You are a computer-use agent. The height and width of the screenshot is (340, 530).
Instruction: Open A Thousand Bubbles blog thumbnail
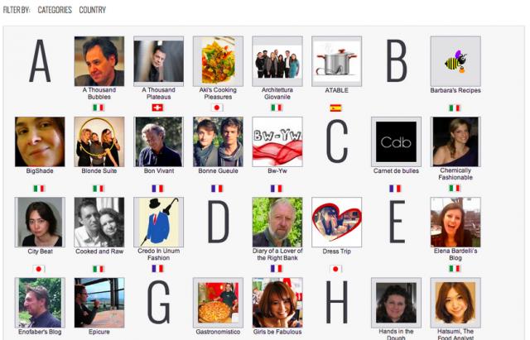click(x=99, y=61)
